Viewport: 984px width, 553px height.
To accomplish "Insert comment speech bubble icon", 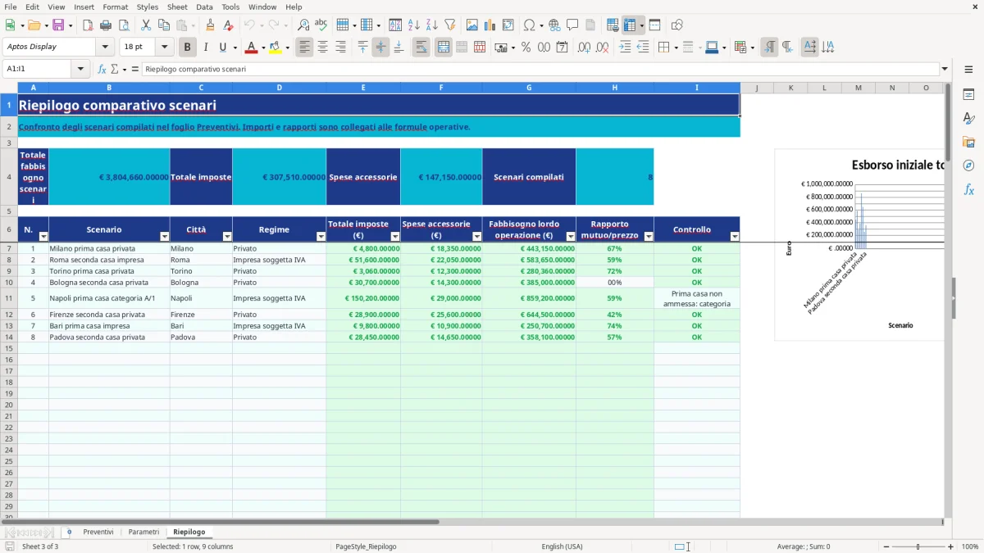I will (572, 25).
